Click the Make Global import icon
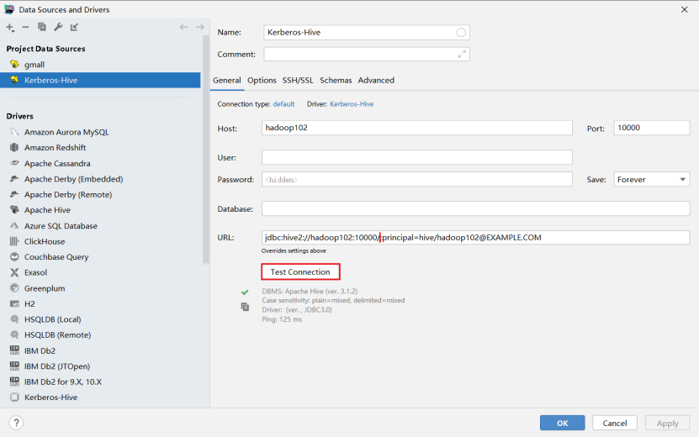This screenshot has height=437, width=699. [74, 27]
